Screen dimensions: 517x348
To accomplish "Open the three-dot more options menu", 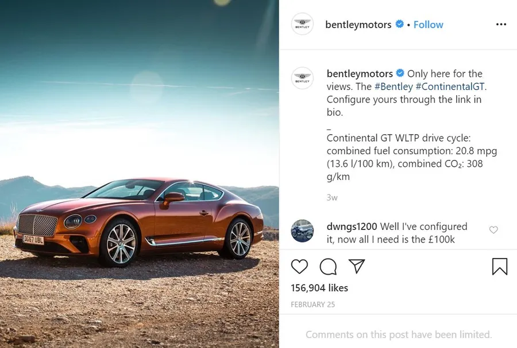I will click(501, 24).
